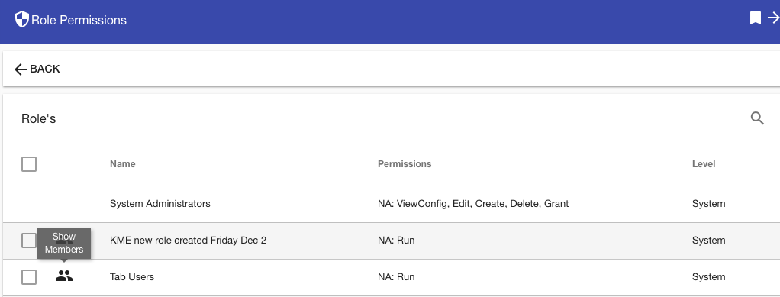This screenshot has width=780, height=297.
Task: Select the Tab Users role name
Action: point(132,276)
